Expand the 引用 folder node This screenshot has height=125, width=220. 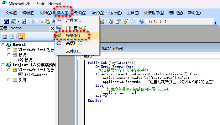(9, 80)
